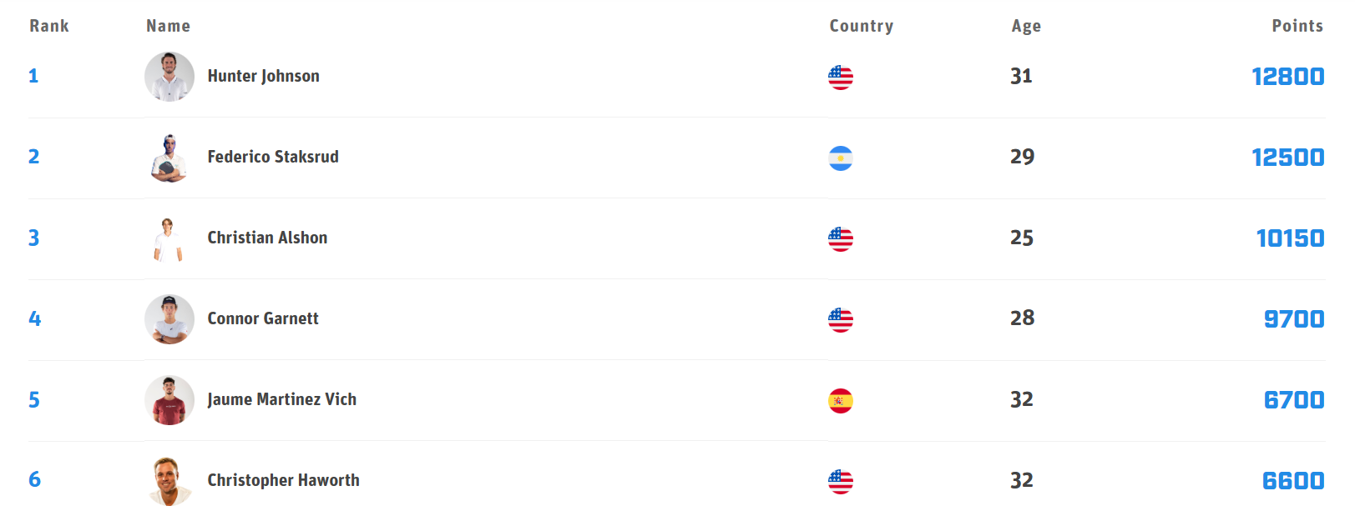Image resolution: width=1355 pixels, height=516 pixels.
Task: Click the Jaume Martinez Vich name
Action: (281, 399)
